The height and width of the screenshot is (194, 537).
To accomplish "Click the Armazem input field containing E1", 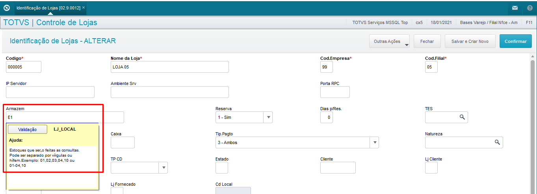I will click(65, 117).
